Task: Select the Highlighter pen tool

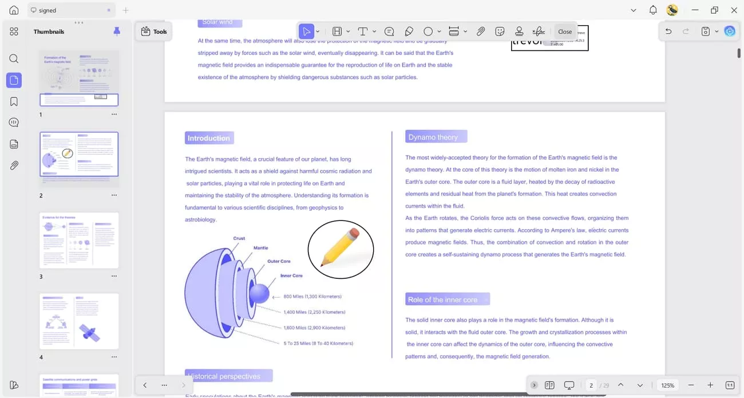Action: point(409,31)
